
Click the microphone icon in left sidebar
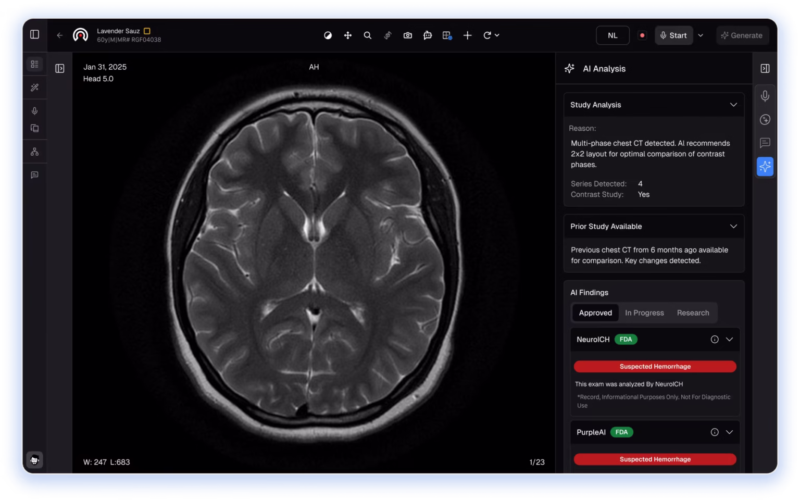coord(34,111)
